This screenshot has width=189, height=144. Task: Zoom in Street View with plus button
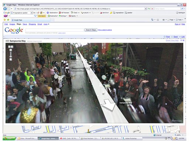pos(11,50)
